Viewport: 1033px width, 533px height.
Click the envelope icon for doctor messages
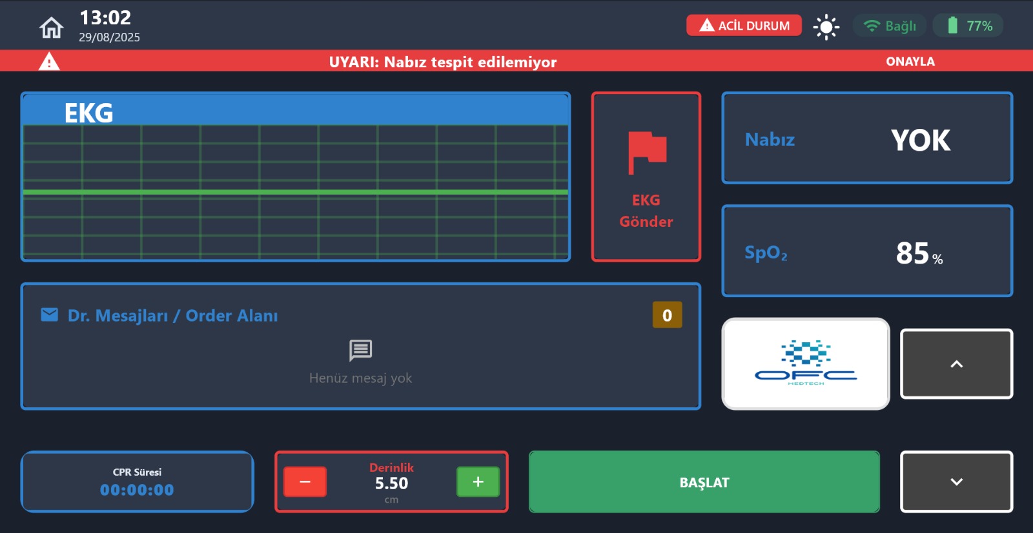50,315
